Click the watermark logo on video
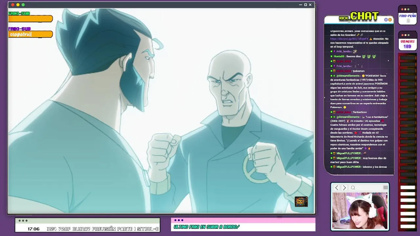Image resolution: width=420 pixels, height=236 pixels. pyautogui.click(x=301, y=202)
